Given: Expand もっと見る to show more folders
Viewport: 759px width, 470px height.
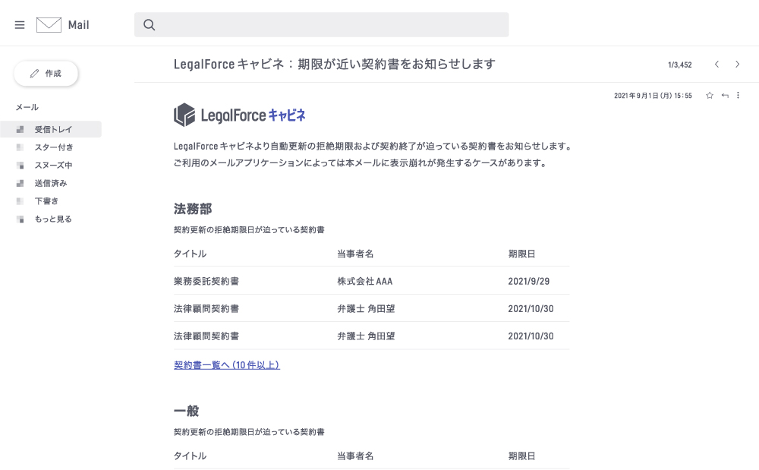Looking at the screenshot, I should pyautogui.click(x=53, y=219).
